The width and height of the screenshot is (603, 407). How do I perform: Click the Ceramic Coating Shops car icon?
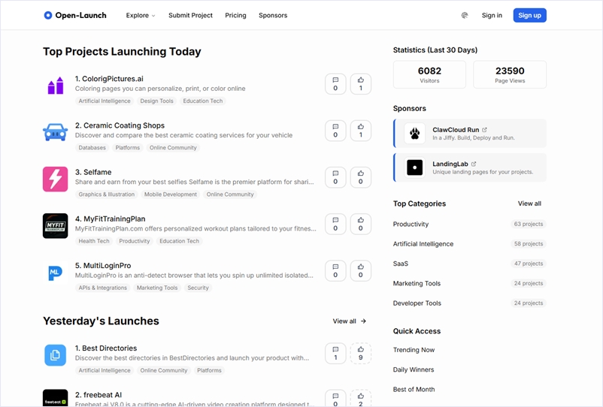[56, 133]
